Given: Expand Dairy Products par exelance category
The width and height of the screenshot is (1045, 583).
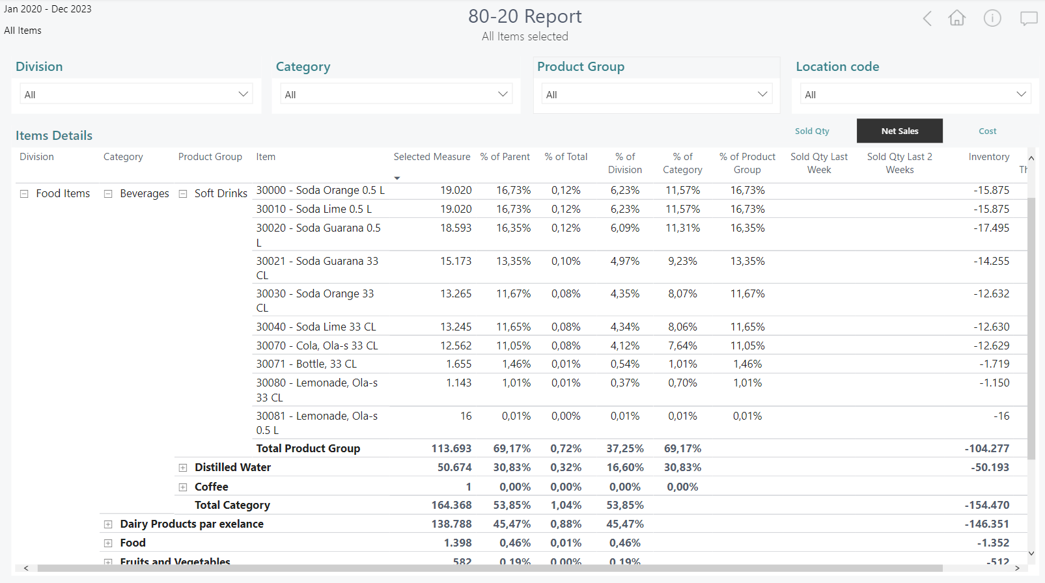Looking at the screenshot, I should (x=108, y=524).
